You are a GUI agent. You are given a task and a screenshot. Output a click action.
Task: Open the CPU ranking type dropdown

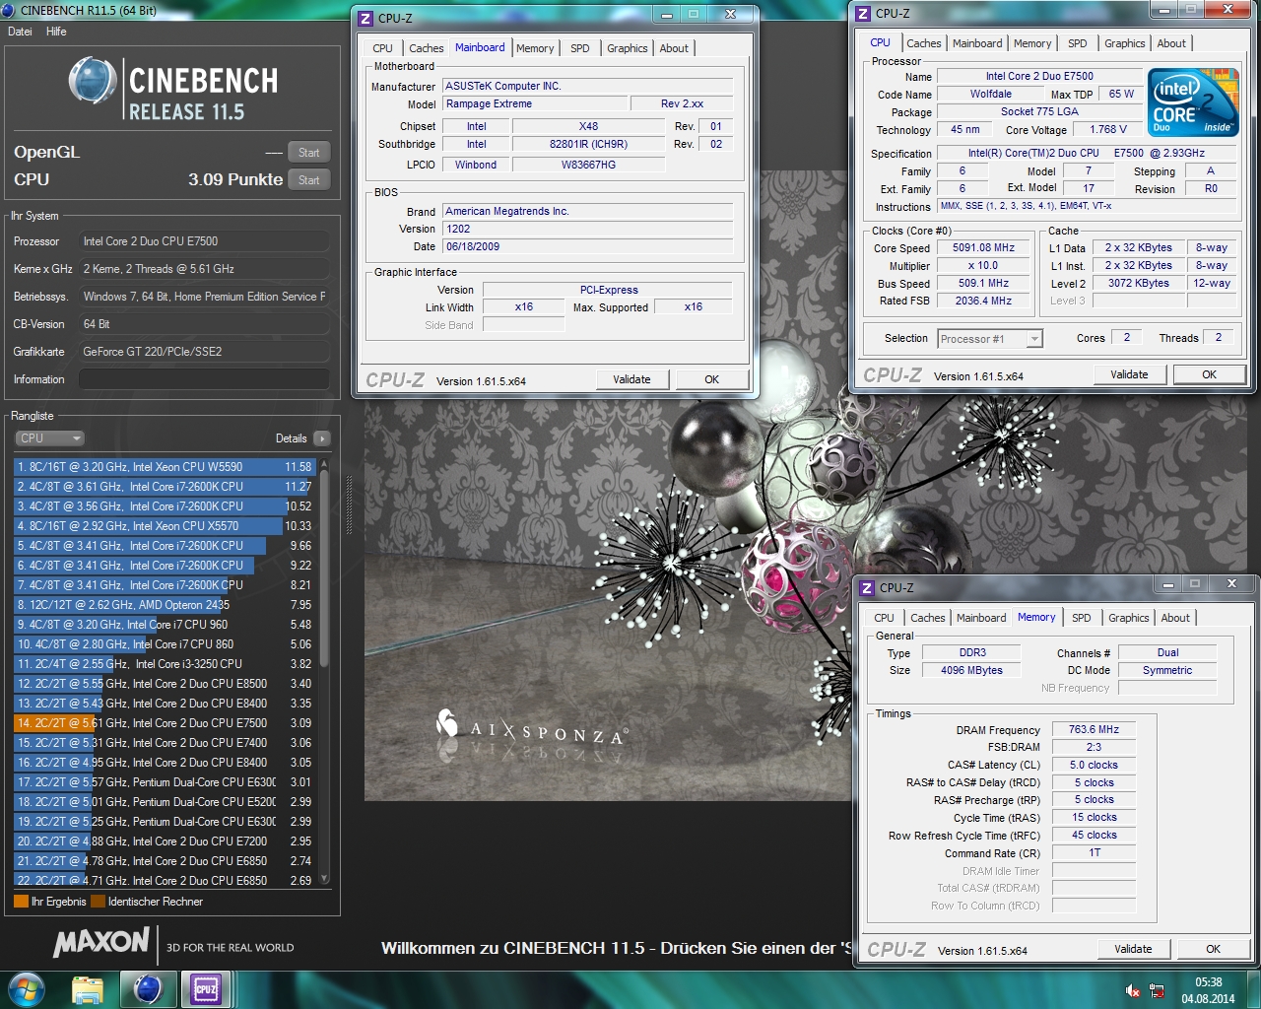pos(49,438)
